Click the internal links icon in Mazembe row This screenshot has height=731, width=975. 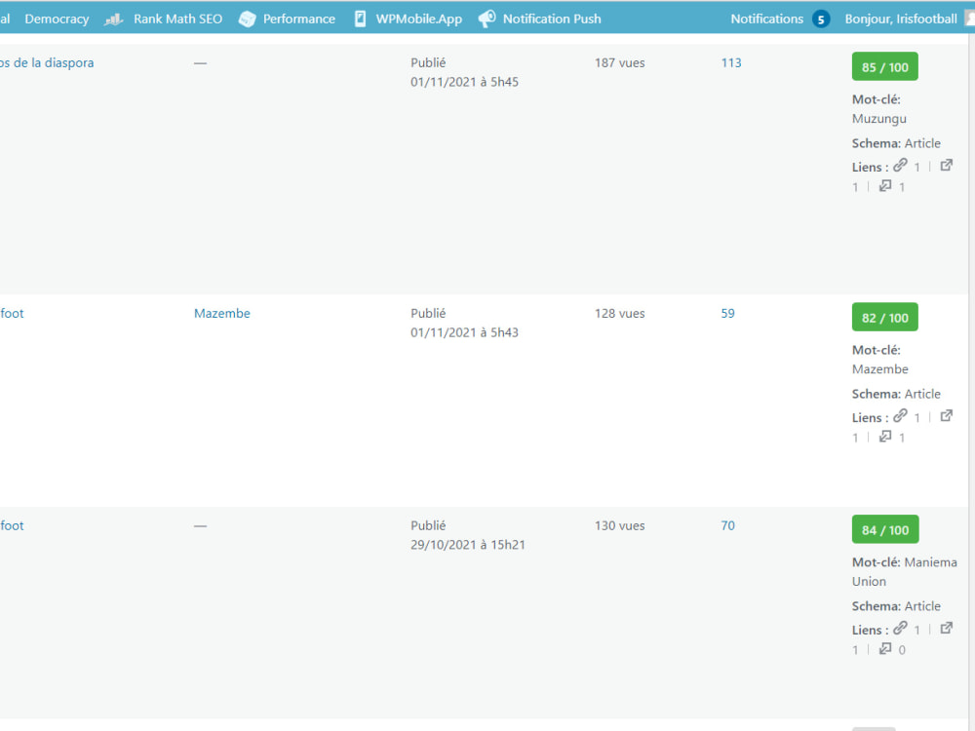pyautogui.click(x=900, y=416)
